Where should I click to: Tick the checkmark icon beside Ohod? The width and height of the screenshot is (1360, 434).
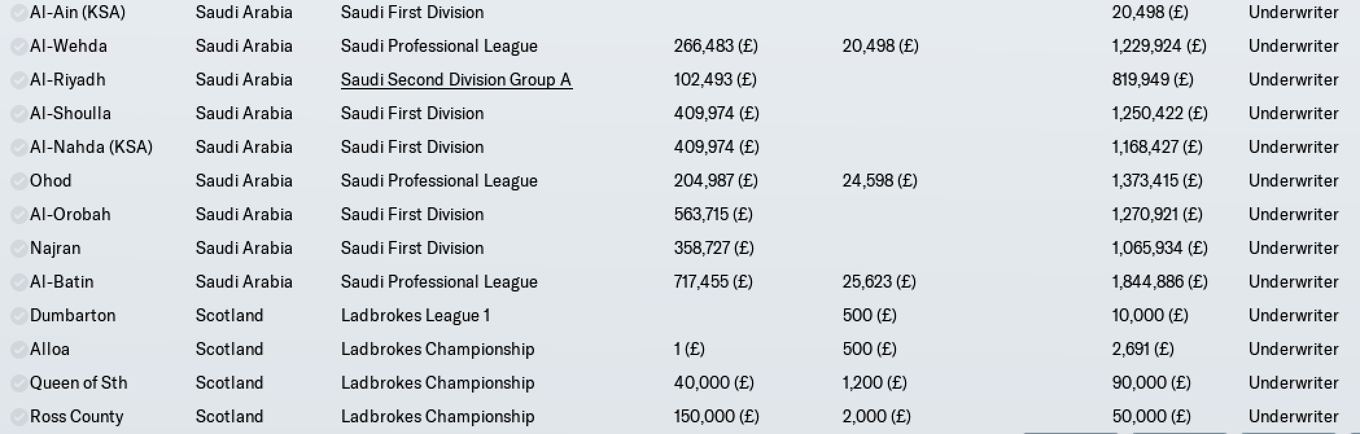(19, 181)
